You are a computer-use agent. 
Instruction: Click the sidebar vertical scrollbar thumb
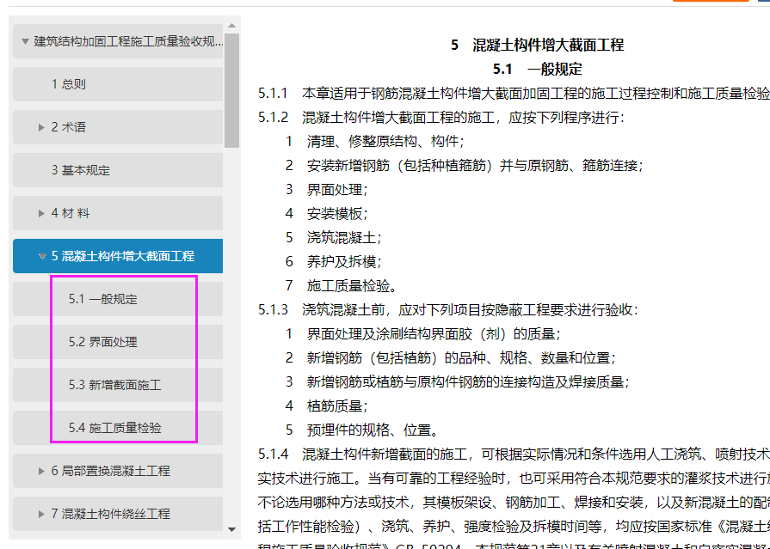click(231, 90)
